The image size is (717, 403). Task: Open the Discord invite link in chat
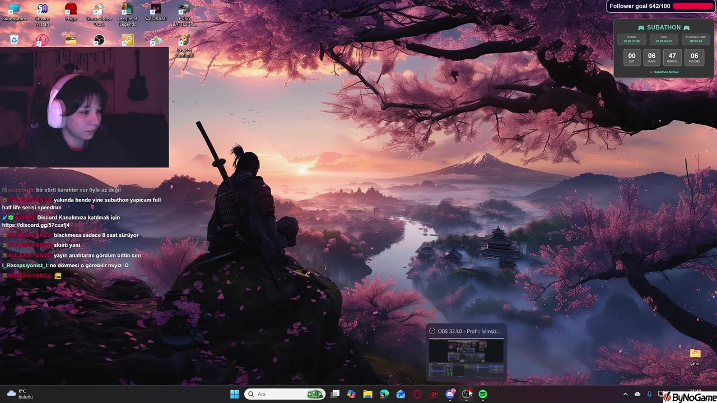click(36, 225)
